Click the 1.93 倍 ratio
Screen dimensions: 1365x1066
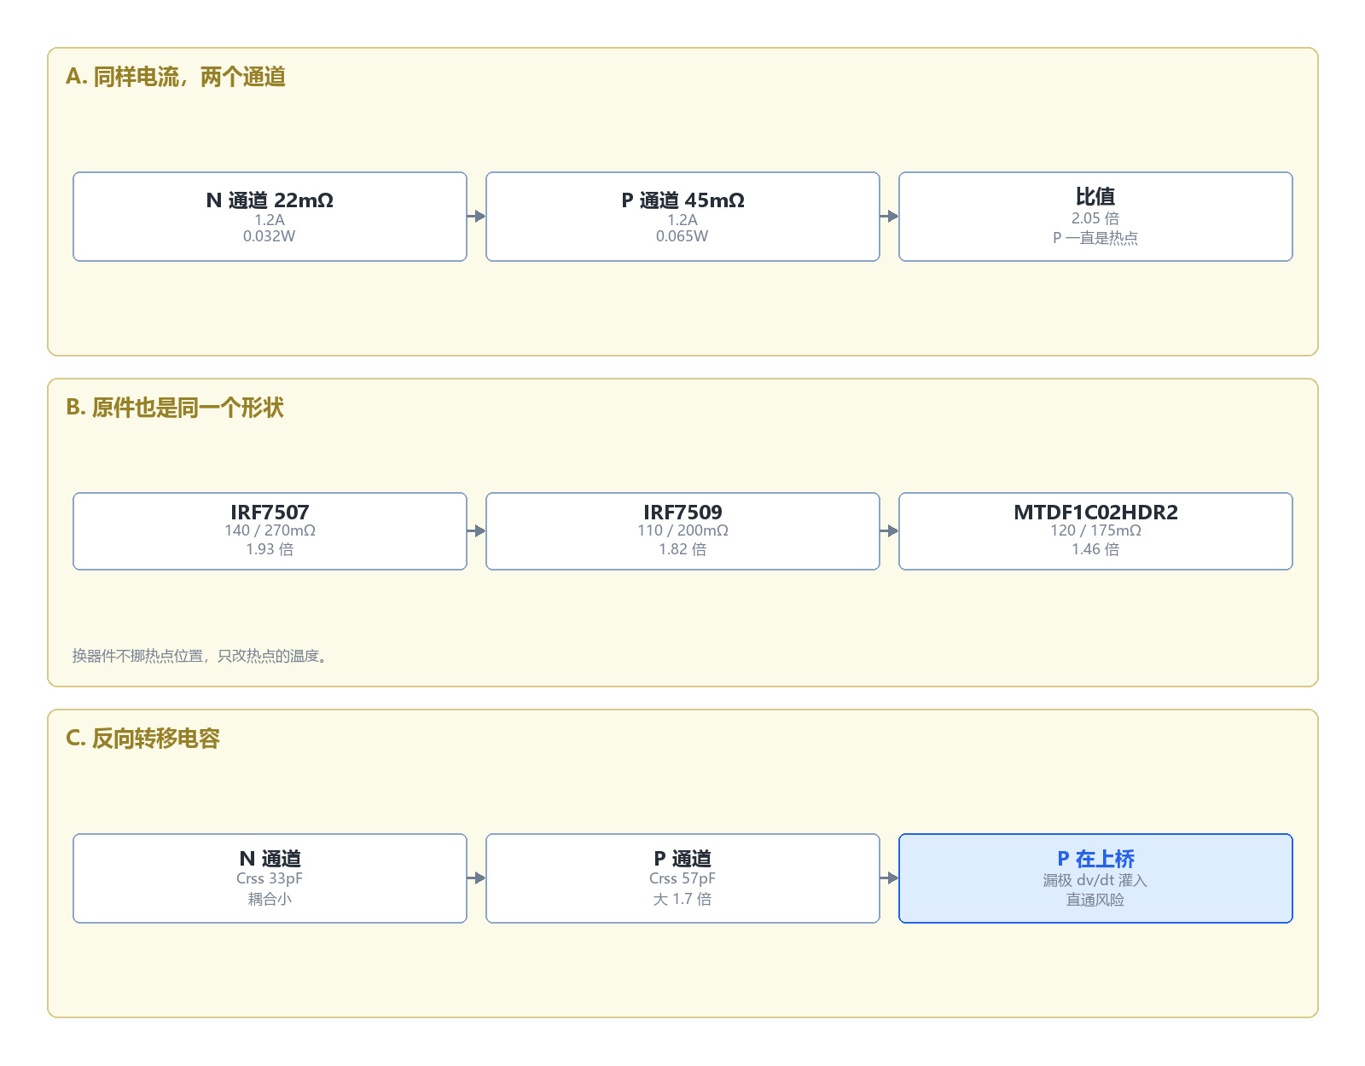click(270, 549)
